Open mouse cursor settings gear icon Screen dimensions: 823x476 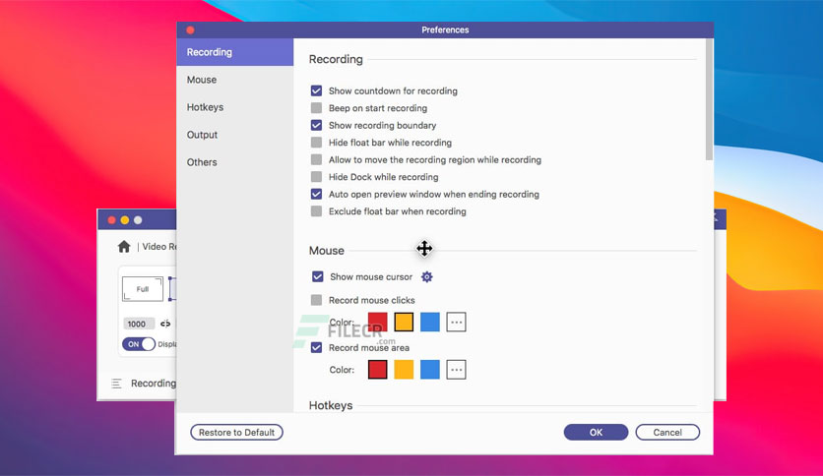(x=426, y=276)
